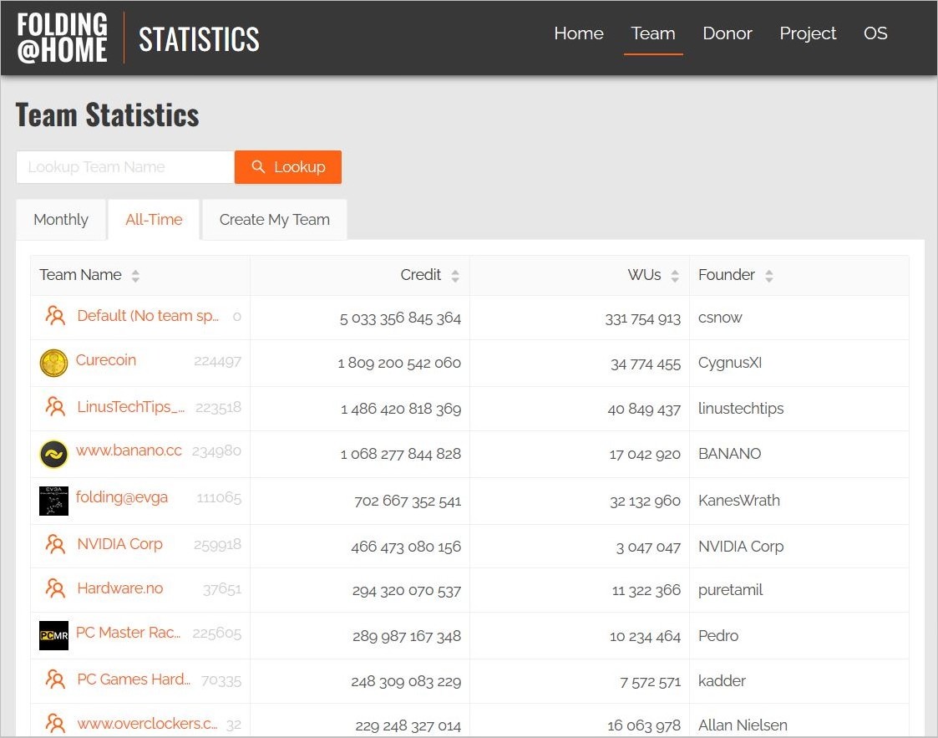Screen dimensions: 938x738
Task: Click the Folding@Home logo
Action: 63,38
